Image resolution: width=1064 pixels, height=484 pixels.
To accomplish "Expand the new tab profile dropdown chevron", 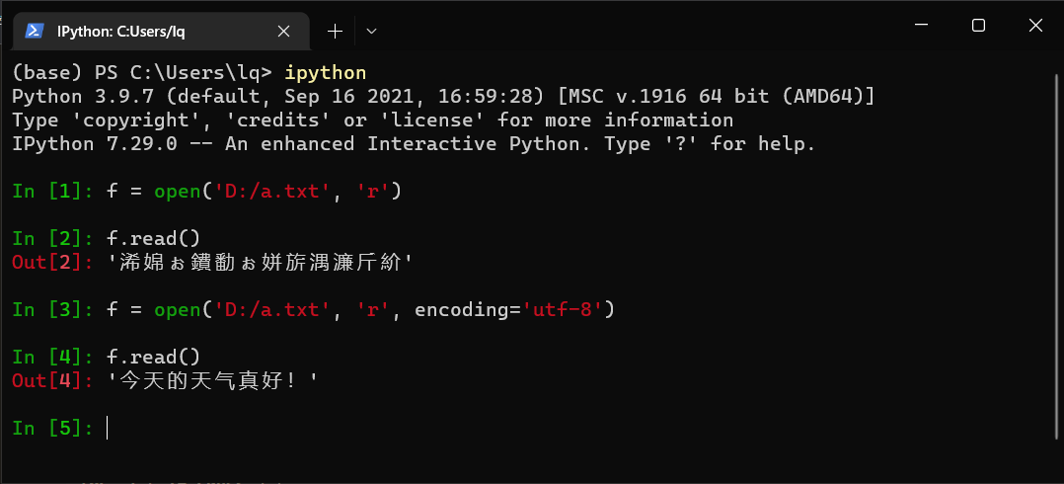I will click(371, 32).
